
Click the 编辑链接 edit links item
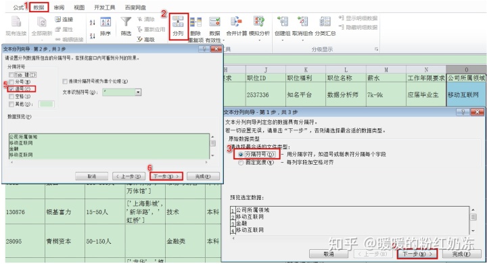point(69,39)
